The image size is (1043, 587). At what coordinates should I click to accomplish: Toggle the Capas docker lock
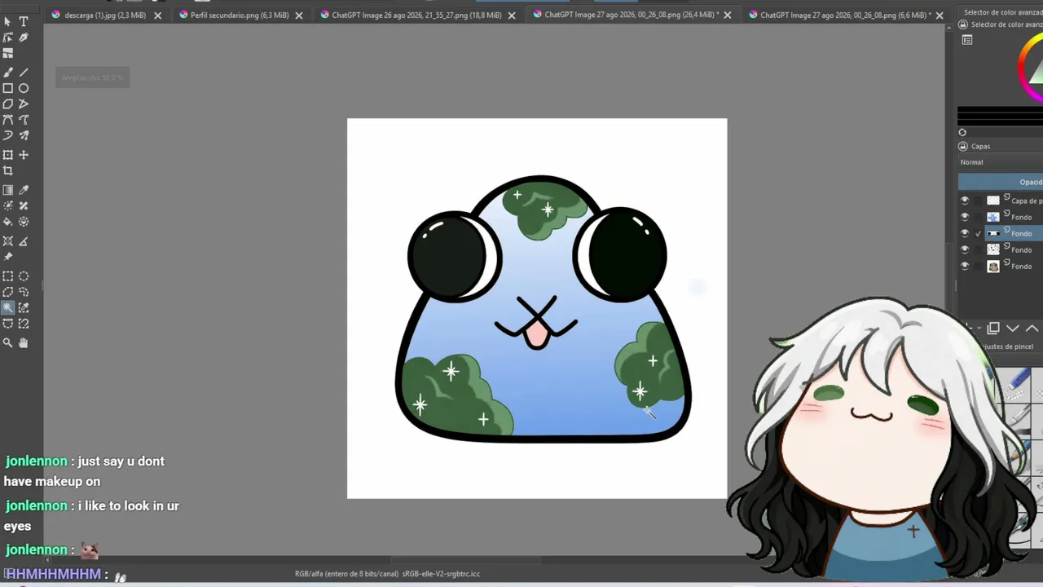(963, 146)
